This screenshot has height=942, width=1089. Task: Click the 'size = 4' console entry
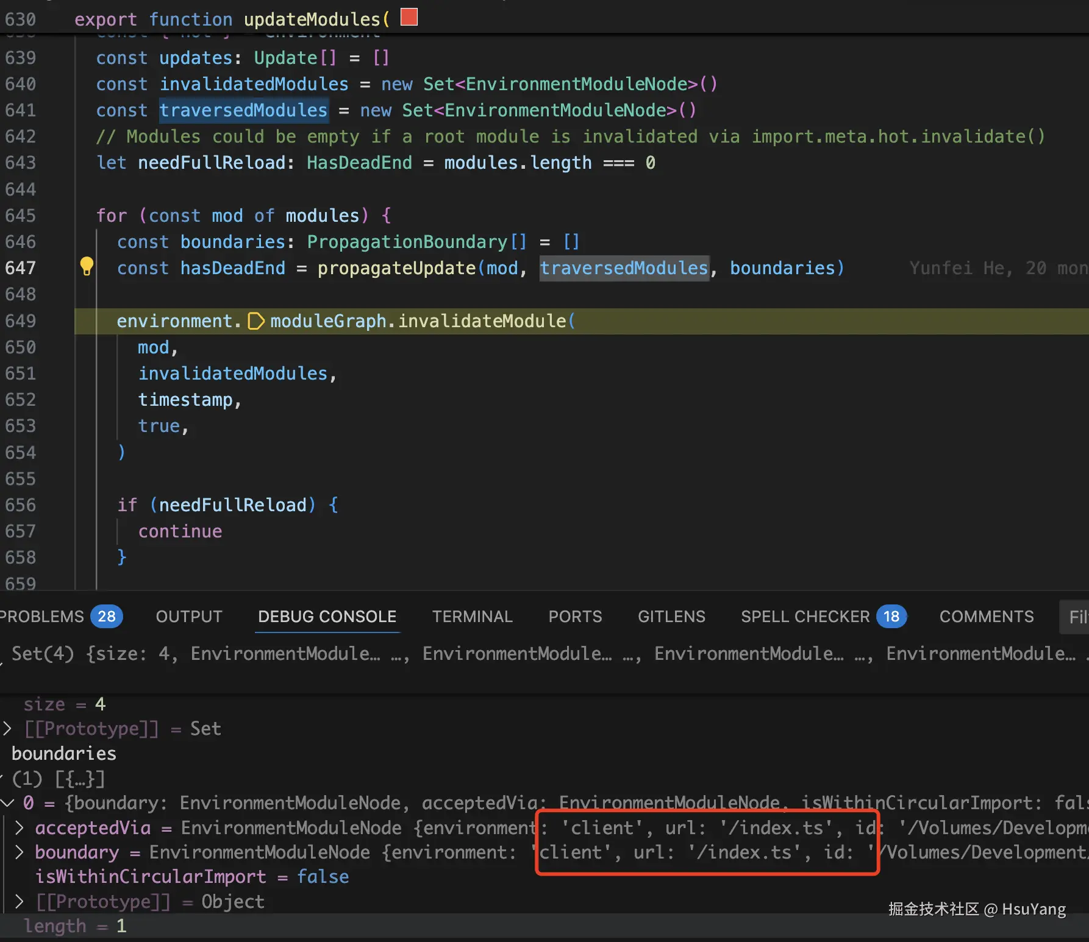coord(65,704)
